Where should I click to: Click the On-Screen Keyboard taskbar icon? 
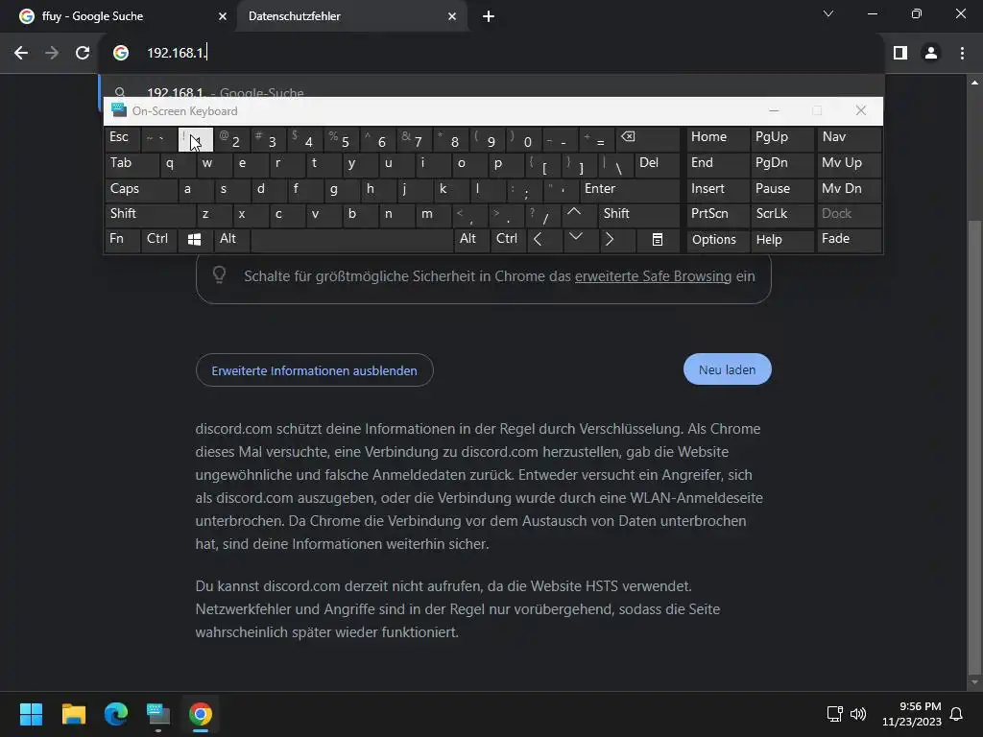coord(158,714)
